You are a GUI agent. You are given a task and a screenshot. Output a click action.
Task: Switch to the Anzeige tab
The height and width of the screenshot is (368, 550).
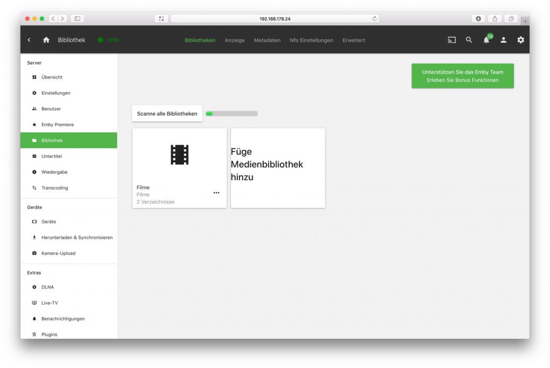pyautogui.click(x=235, y=40)
